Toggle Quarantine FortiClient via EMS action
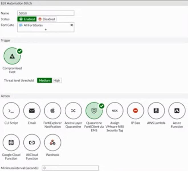Viewport: 188px width, 171px height. point(94,111)
